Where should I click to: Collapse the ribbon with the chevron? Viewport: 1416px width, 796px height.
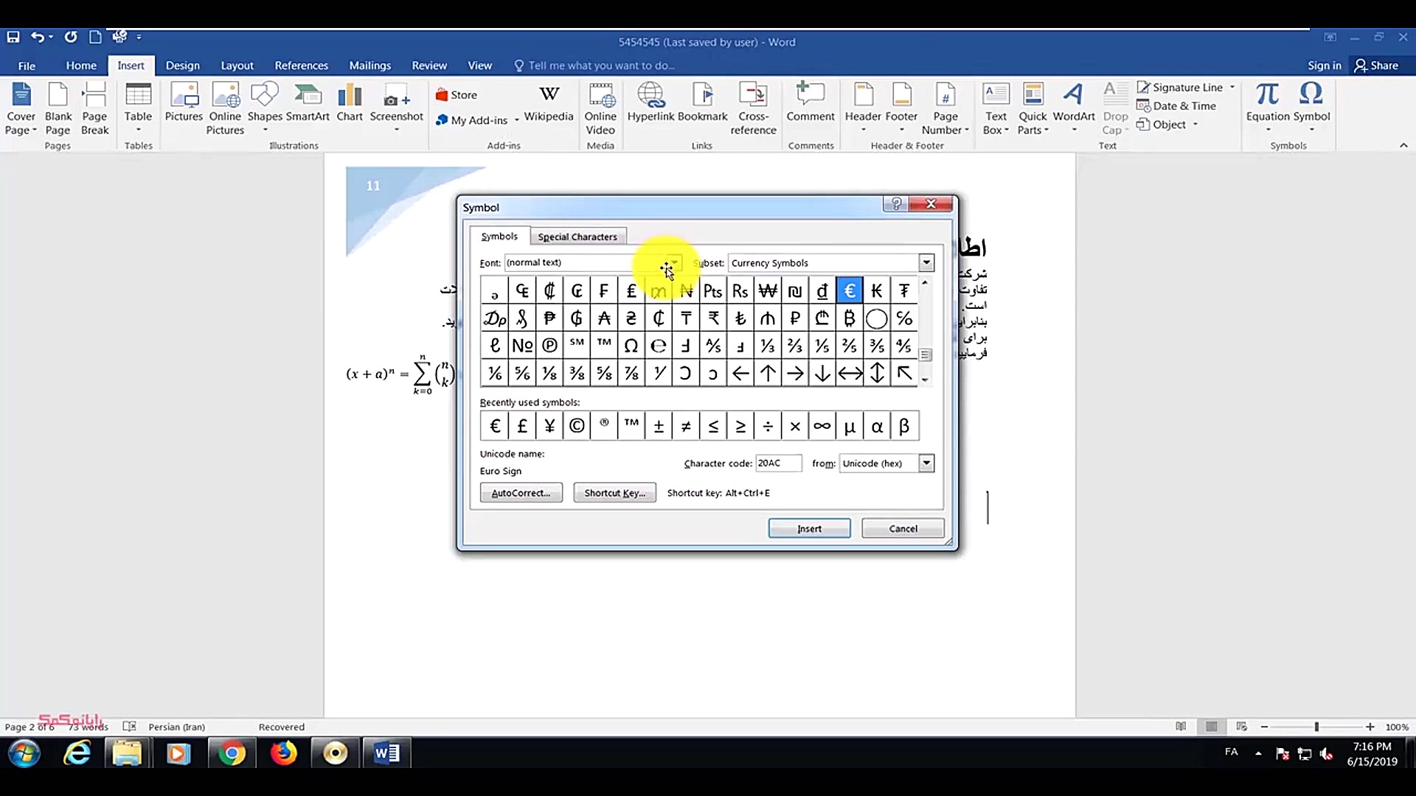click(1403, 145)
